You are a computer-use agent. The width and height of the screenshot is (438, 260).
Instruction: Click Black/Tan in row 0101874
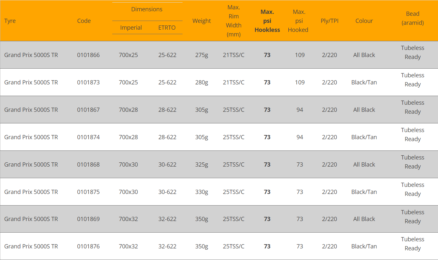(x=364, y=137)
